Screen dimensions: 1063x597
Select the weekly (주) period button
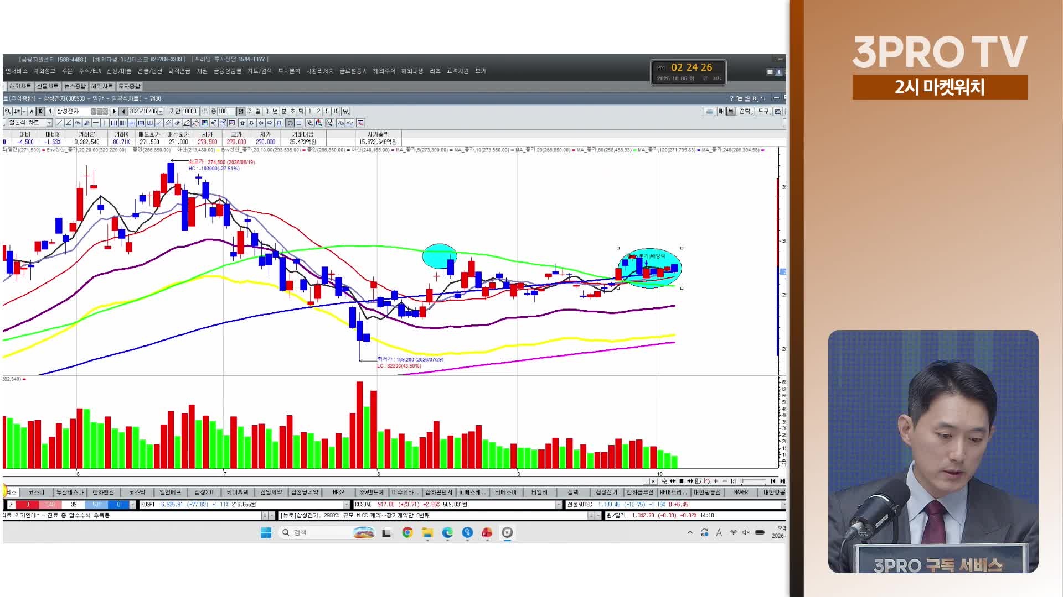(250, 111)
